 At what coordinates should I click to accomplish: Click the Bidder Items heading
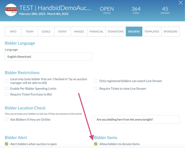[106, 137]
